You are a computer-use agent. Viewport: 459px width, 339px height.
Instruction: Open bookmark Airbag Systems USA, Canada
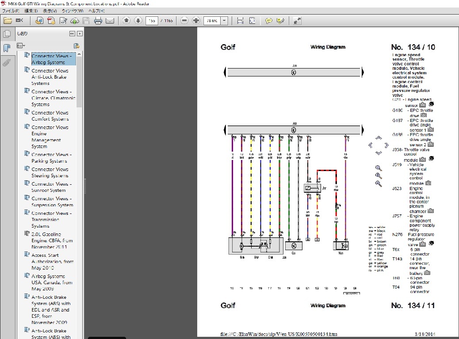click(52, 282)
